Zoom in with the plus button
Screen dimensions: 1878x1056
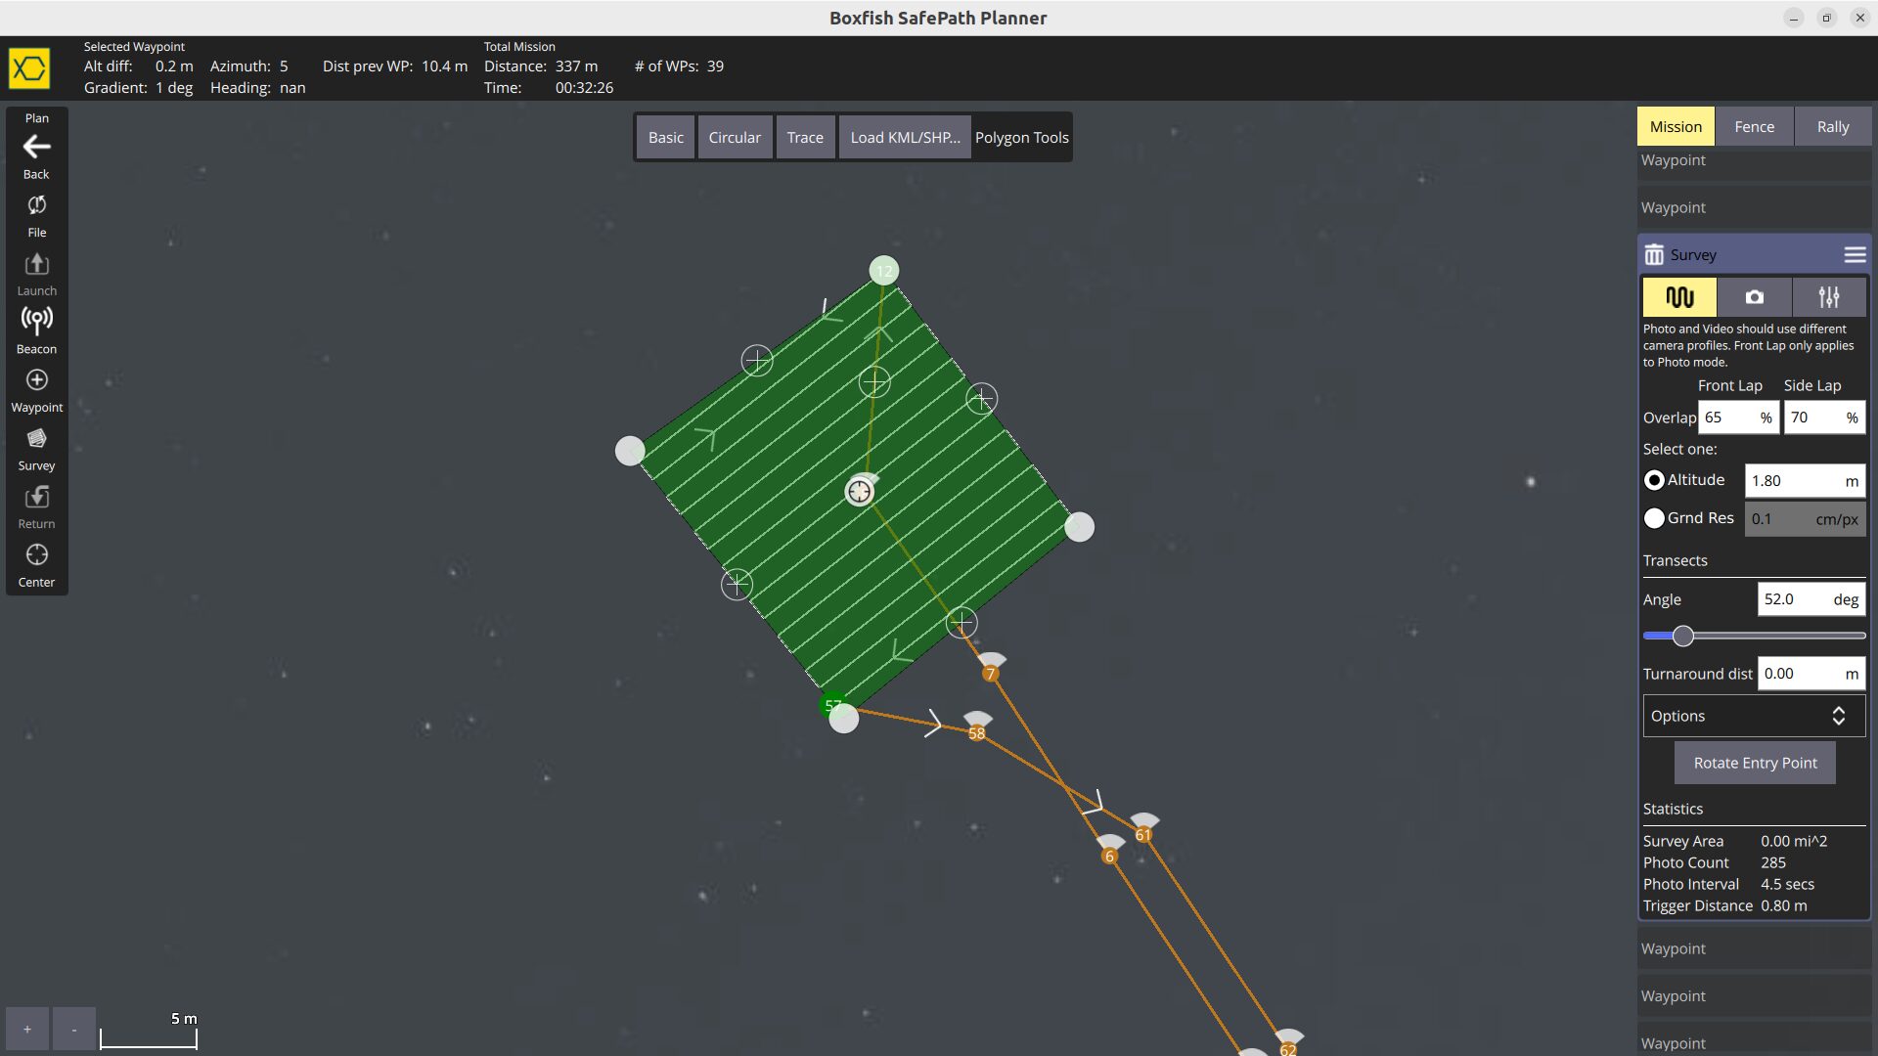pos(27,1029)
